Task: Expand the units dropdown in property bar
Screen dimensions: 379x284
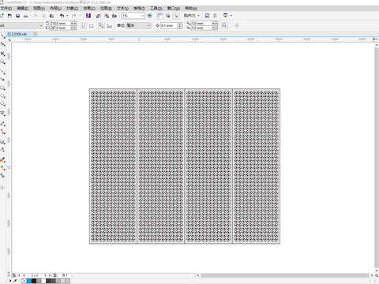Action: click(x=139, y=25)
